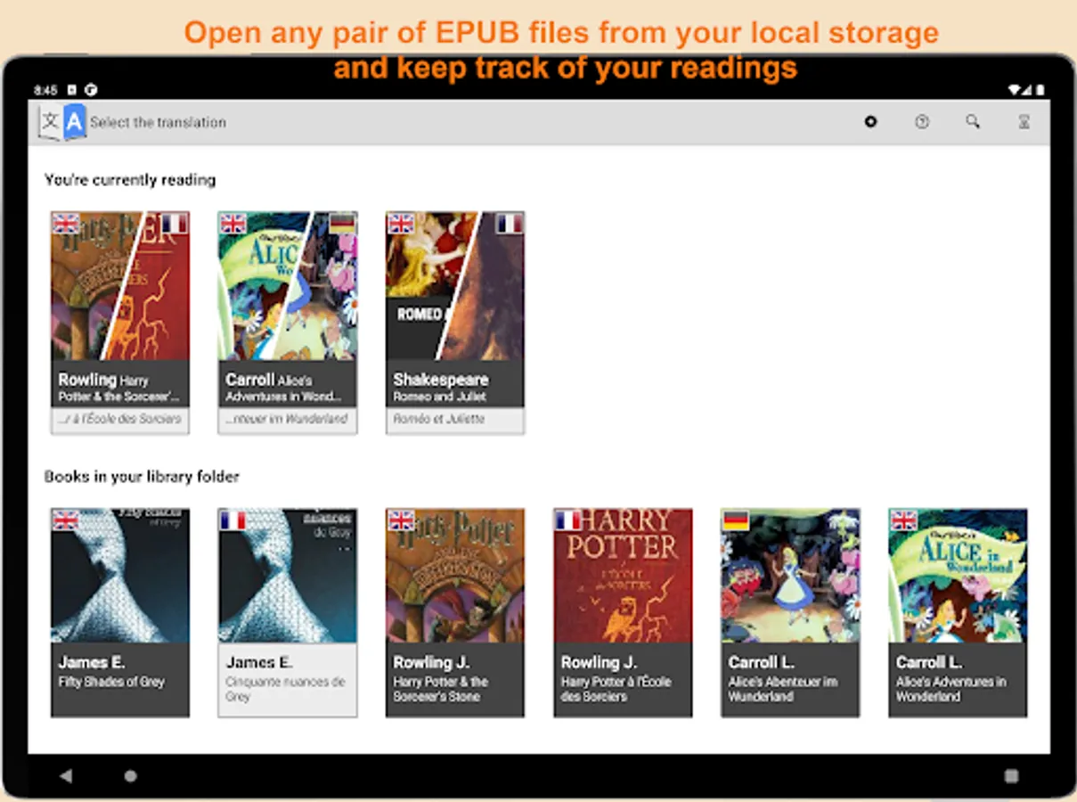Open the Carroll Alice English-German reading pair
The image size is (1077, 802).
[x=288, y=323]
